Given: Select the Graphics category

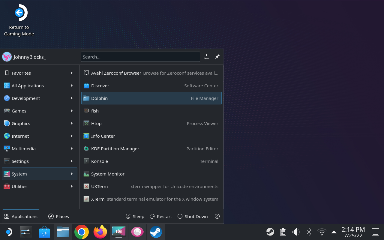Looking at the screenshot, I should pos(40,123).
